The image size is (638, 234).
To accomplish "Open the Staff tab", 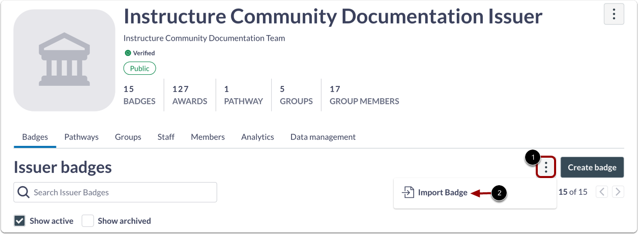I will [x=166, y=137].
